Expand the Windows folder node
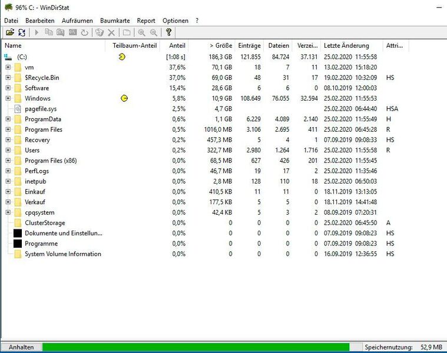This screenshot has height=353, width=447. 8,98
